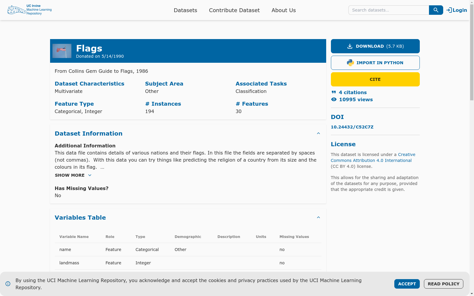Download the Flags dataset (5.7 KB)
The width and height of the screenshot is (474, 296).
click(375, 46)
